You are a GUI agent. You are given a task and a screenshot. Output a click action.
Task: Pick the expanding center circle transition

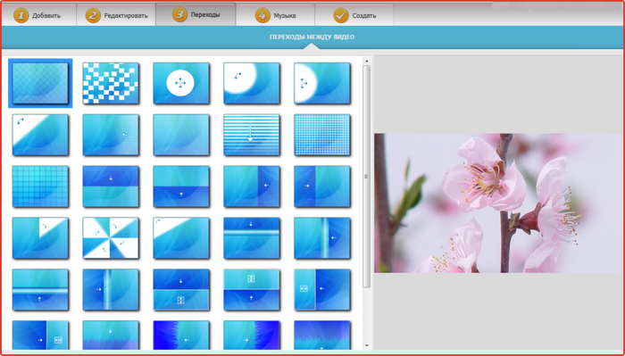[181, 83]
